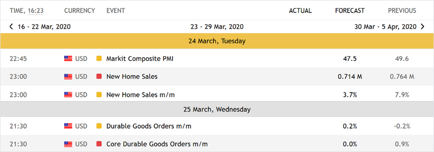
Task: Click the red marker for Core Durable Goods Orders m/m
Action: click(x=99, y=144)
